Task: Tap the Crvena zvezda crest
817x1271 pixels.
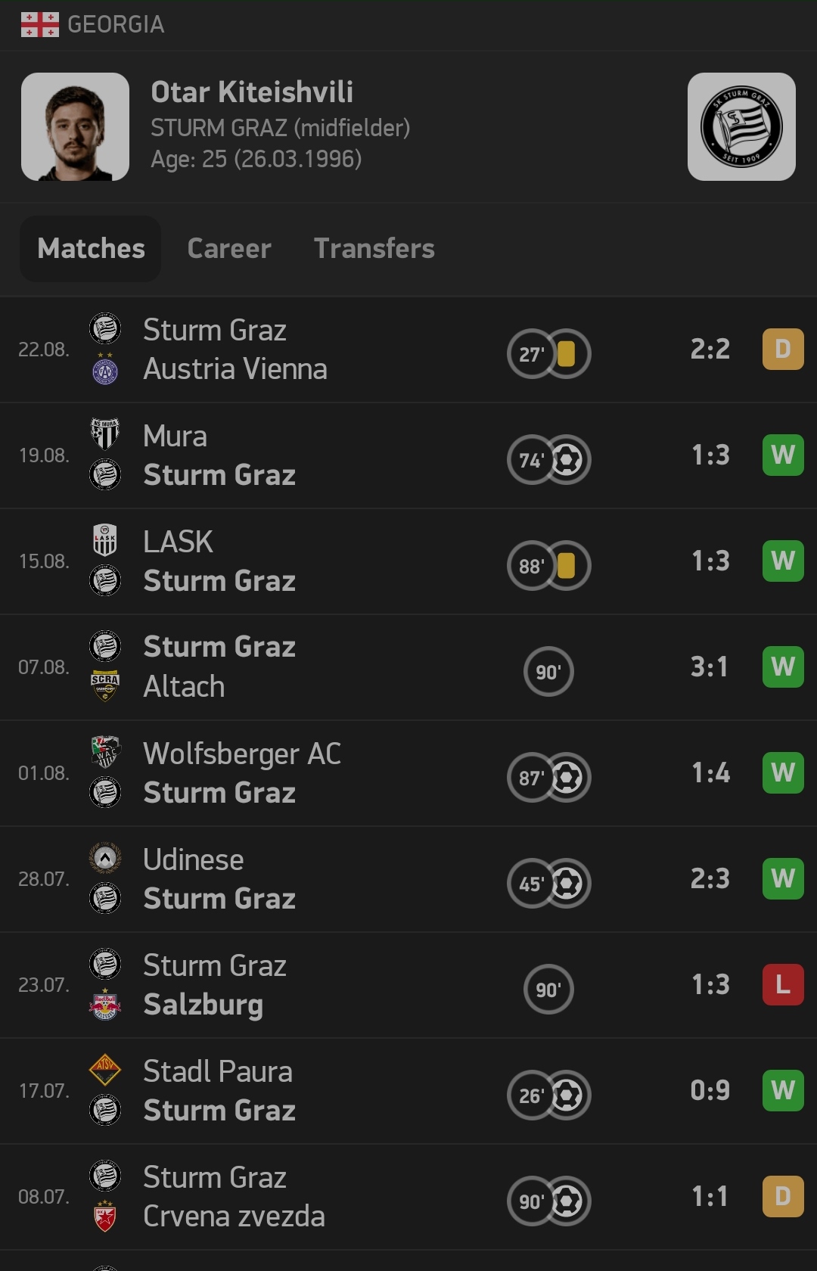Action: point(105,1217)
